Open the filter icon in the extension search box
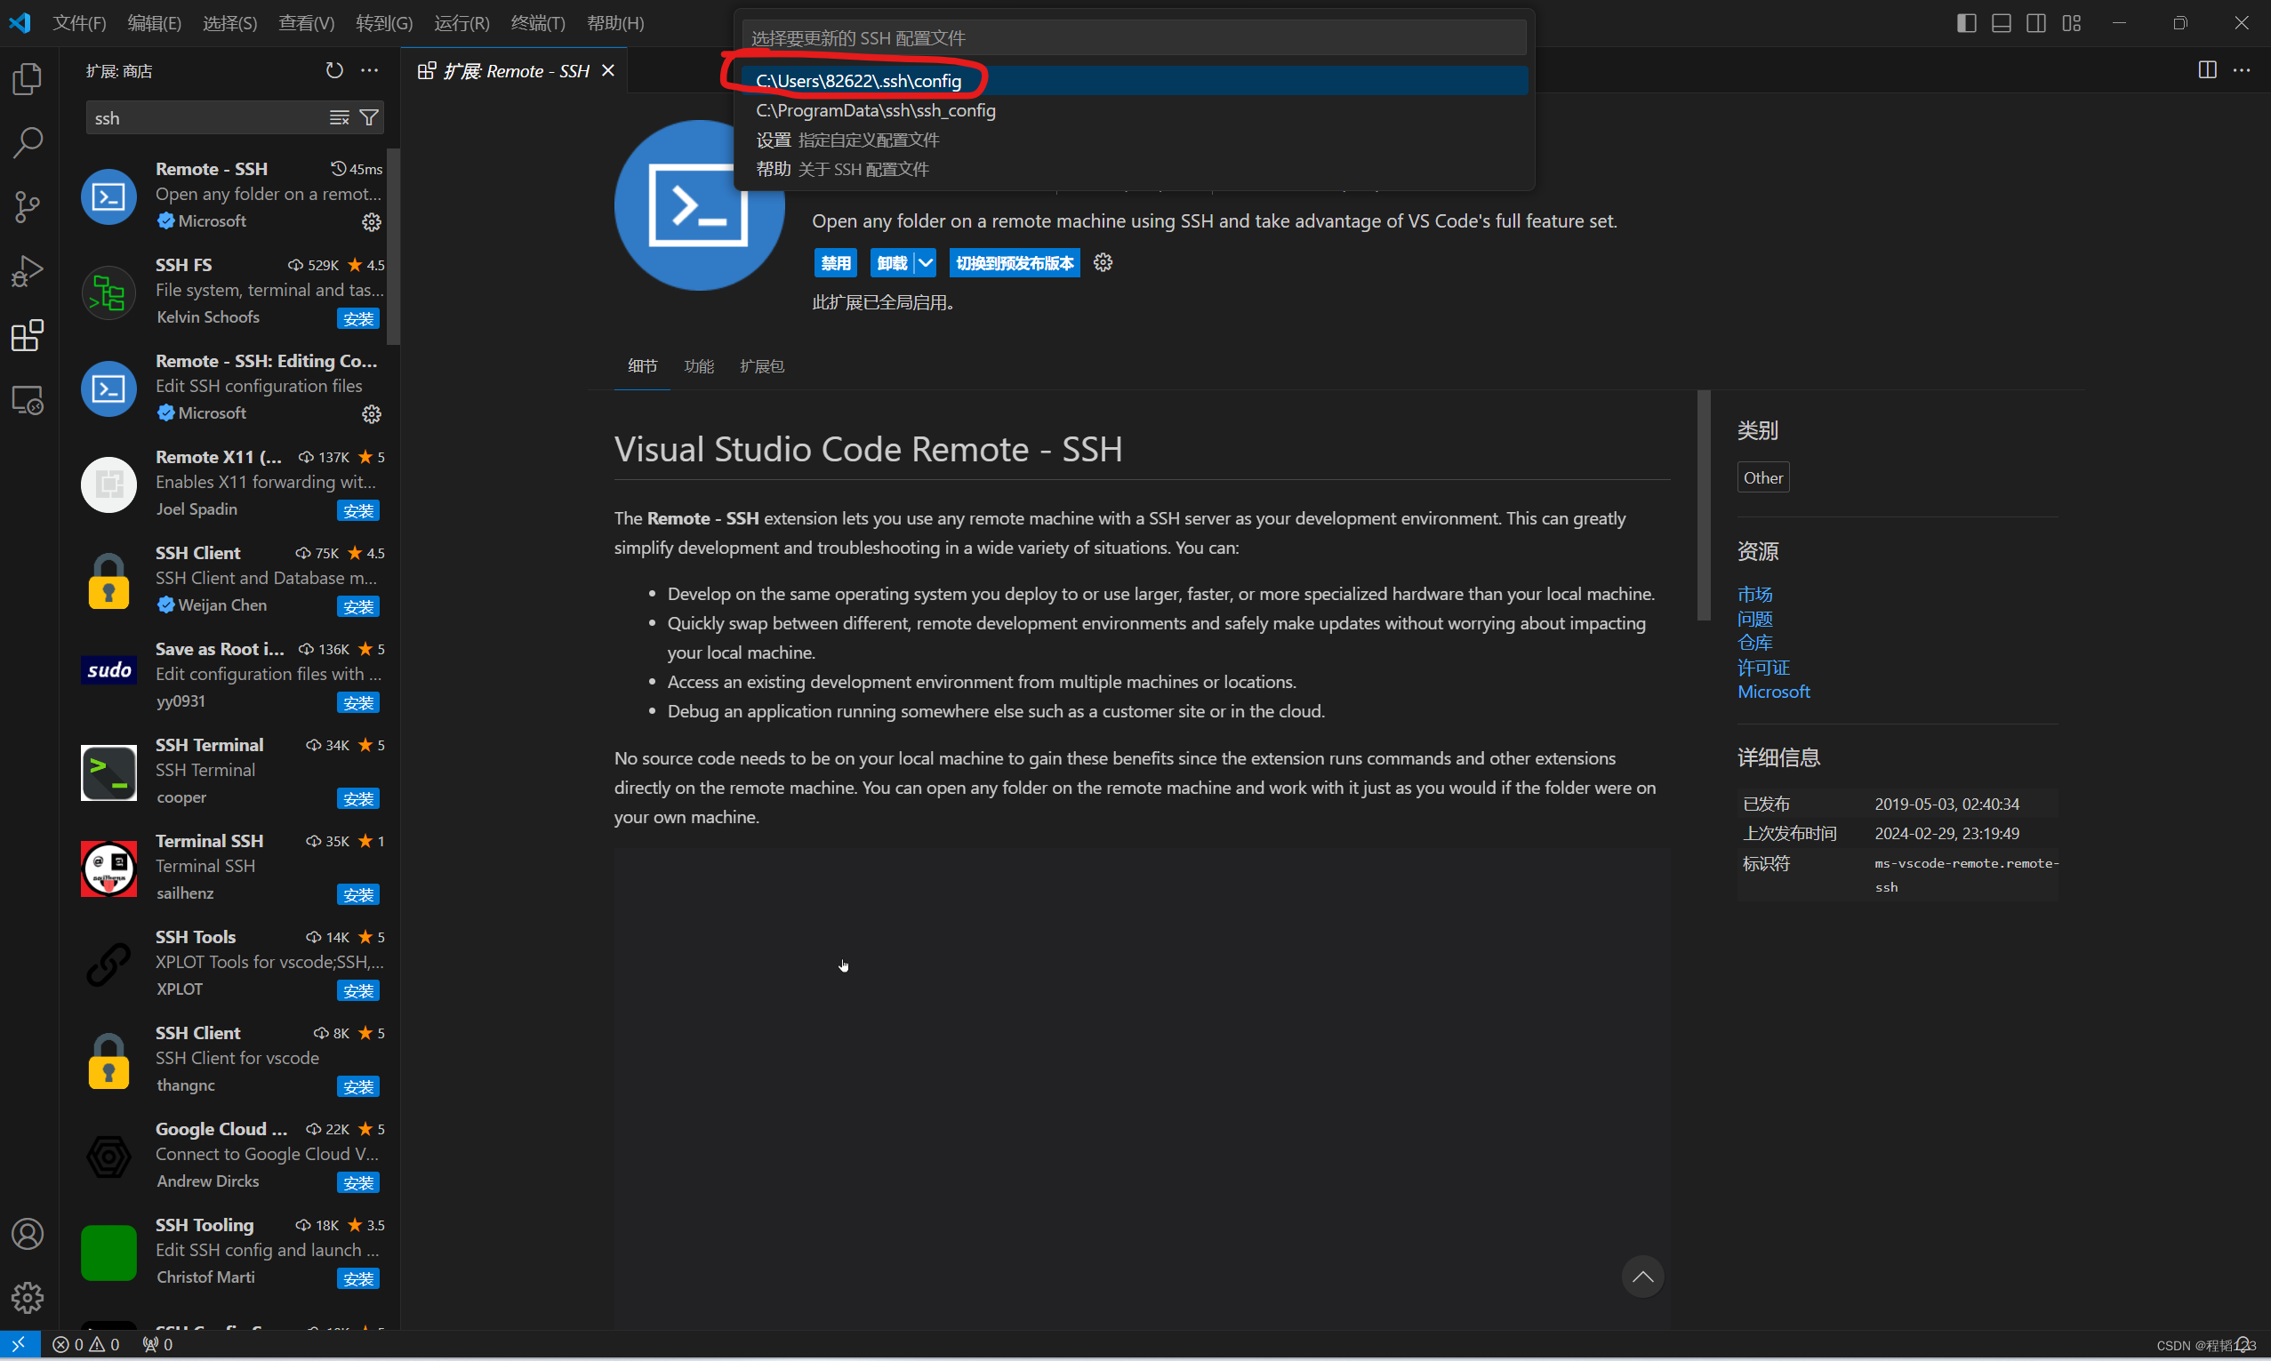 (x=370, y=117)
